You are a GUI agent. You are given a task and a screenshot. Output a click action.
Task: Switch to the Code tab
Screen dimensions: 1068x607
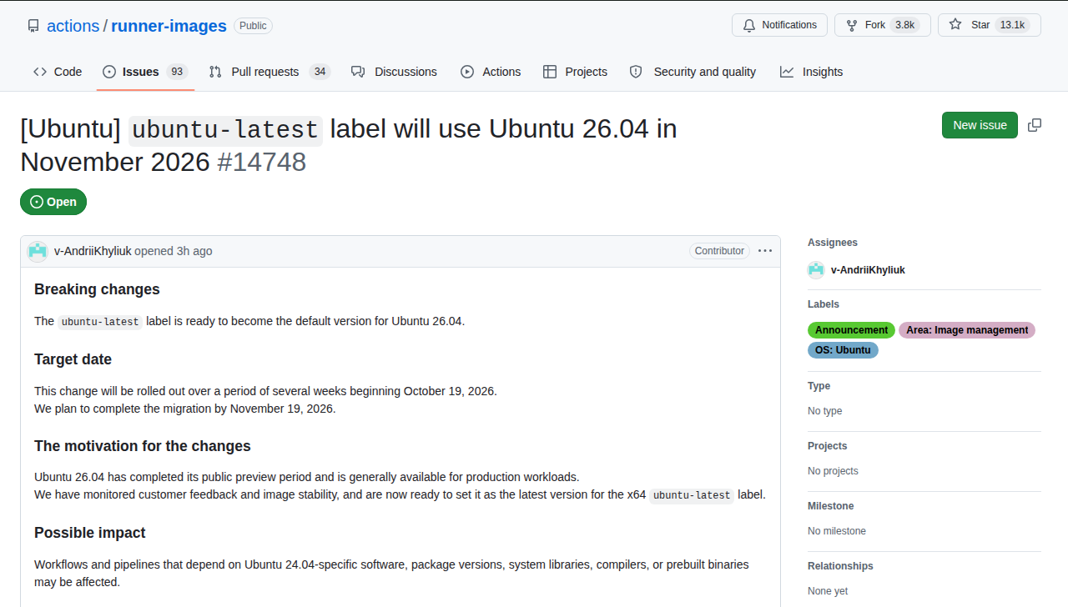tap(58, 72)
